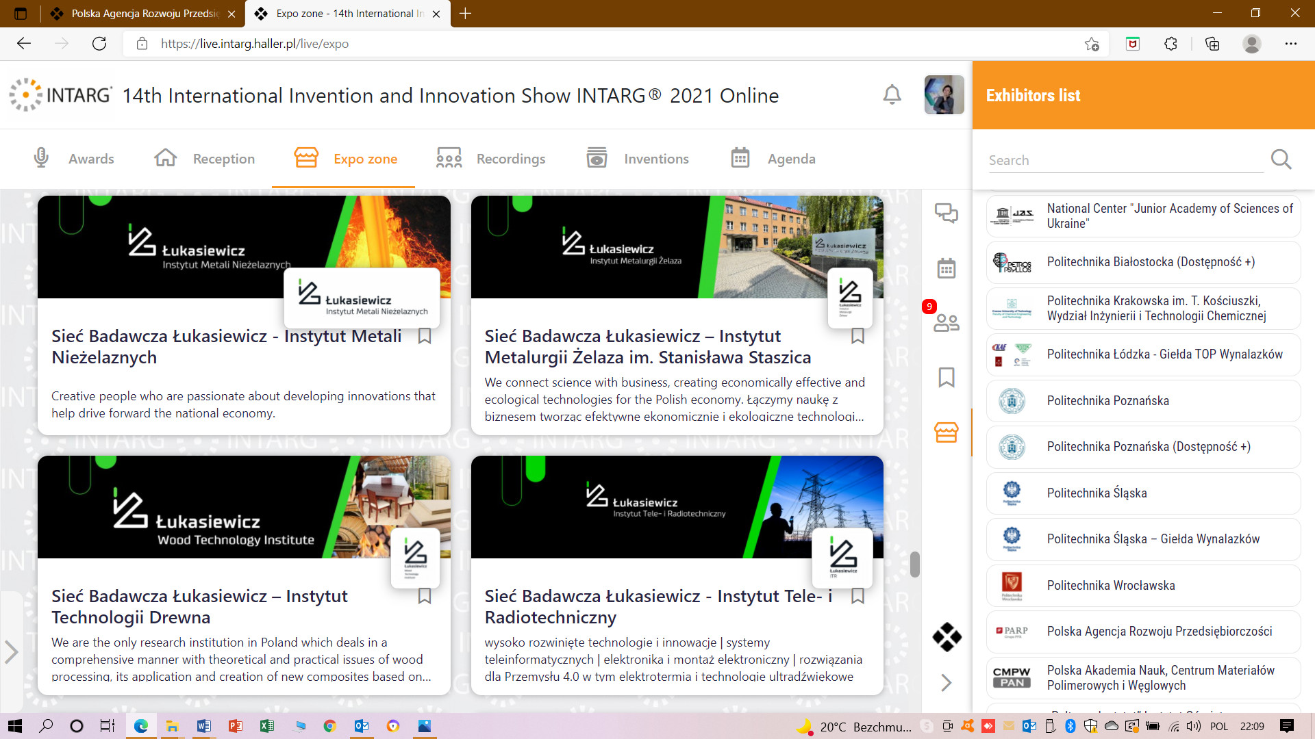Bookmark the Instytut Technologii Drewna card
Viewport: 1315px width, 739px height.
[425, 596]
